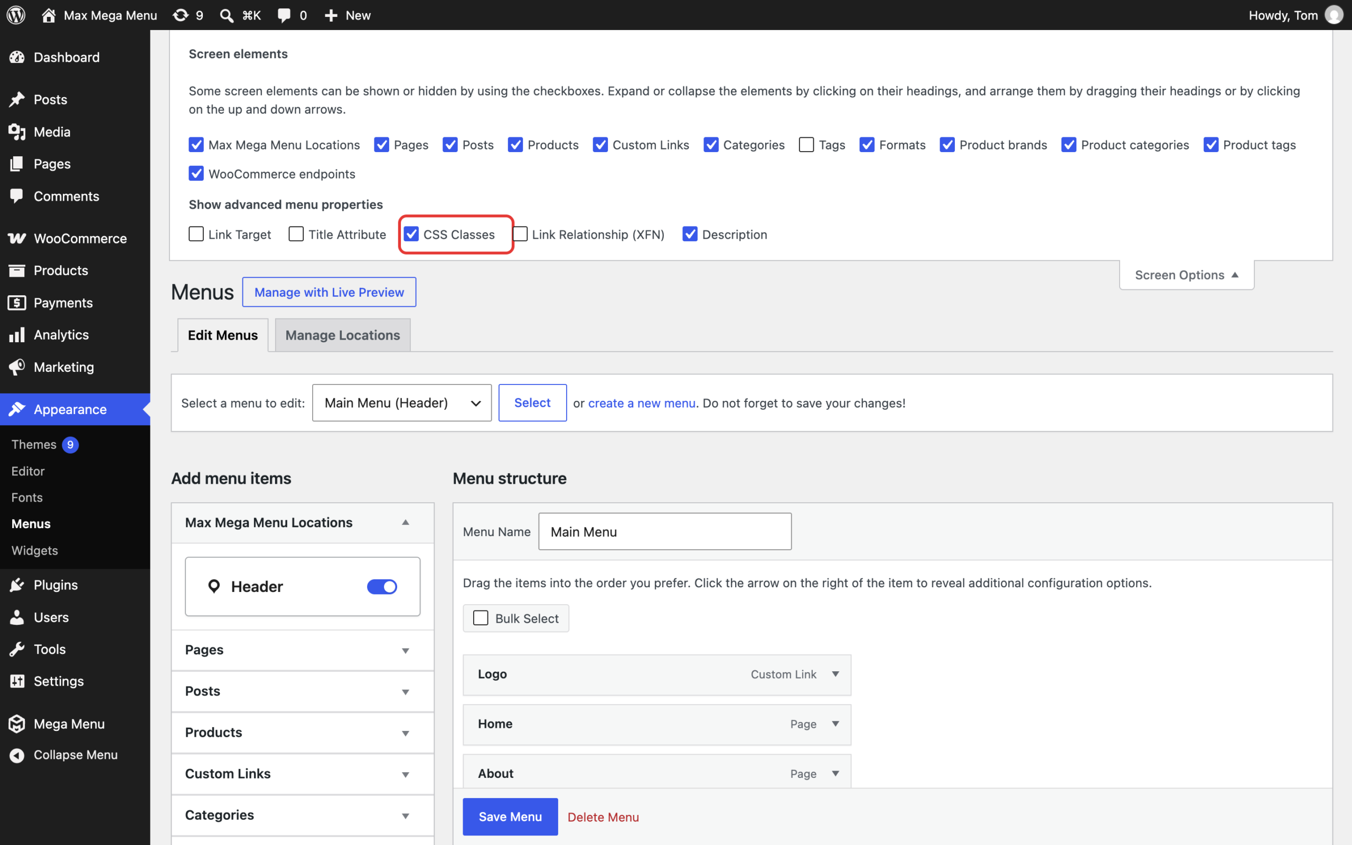
Task: Open the Marketing megaphone icon
Action: 17,367
